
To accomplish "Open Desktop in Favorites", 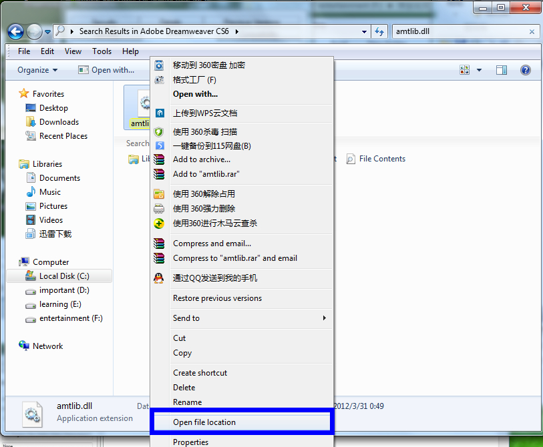I will 47,108.
